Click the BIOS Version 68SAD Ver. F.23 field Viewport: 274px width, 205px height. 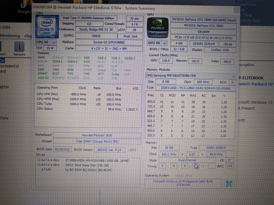[x=109, y=150]
